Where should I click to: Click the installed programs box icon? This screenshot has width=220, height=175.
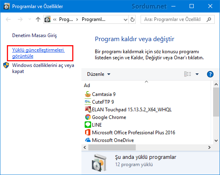tap(99, 163)
